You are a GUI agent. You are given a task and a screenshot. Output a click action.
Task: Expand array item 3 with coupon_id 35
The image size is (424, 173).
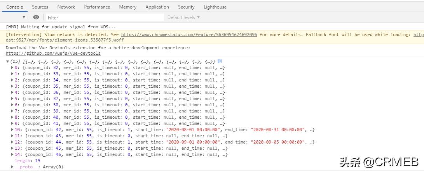[12, 86]
